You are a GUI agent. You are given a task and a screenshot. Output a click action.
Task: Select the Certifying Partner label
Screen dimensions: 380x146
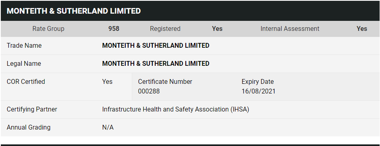[32, 109]
